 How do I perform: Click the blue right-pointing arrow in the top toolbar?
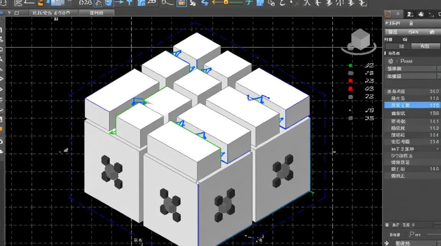click(x=119, y=3)
